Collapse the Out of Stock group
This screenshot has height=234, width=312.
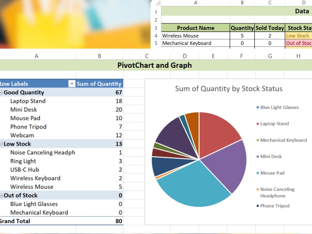click(1, 196)
